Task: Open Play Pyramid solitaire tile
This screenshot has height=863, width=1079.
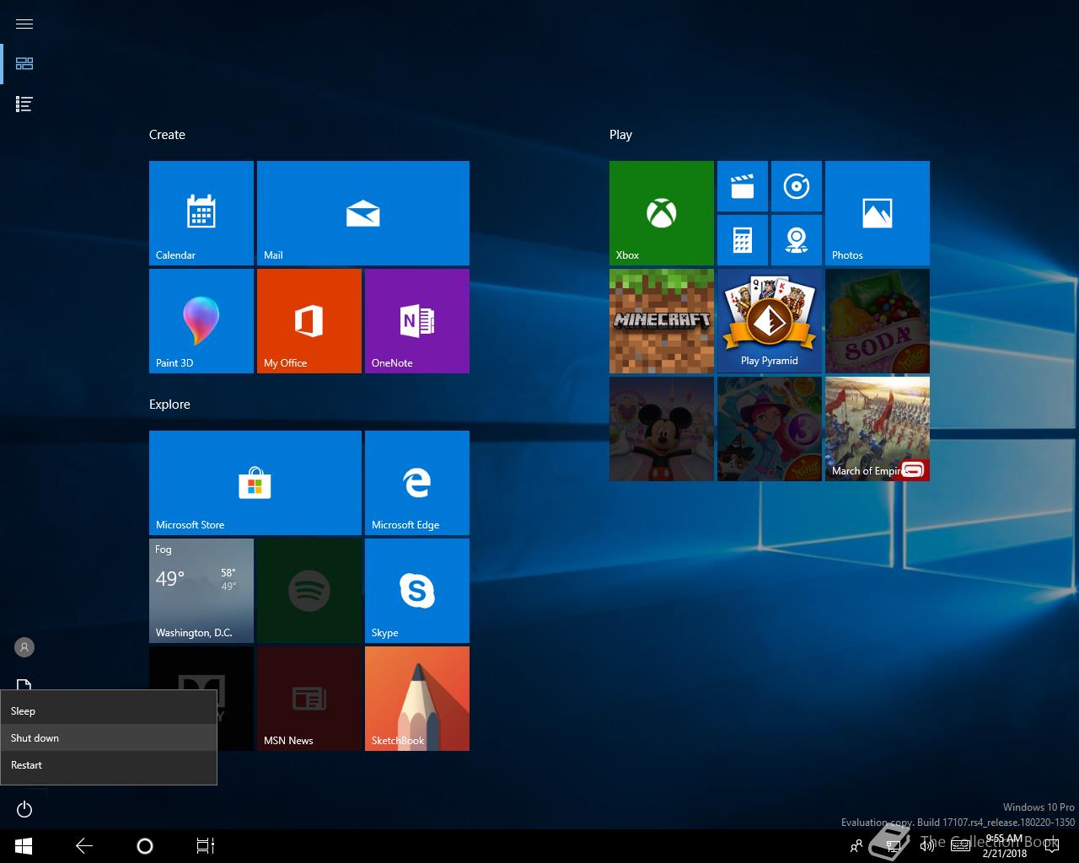Action: 770,321
